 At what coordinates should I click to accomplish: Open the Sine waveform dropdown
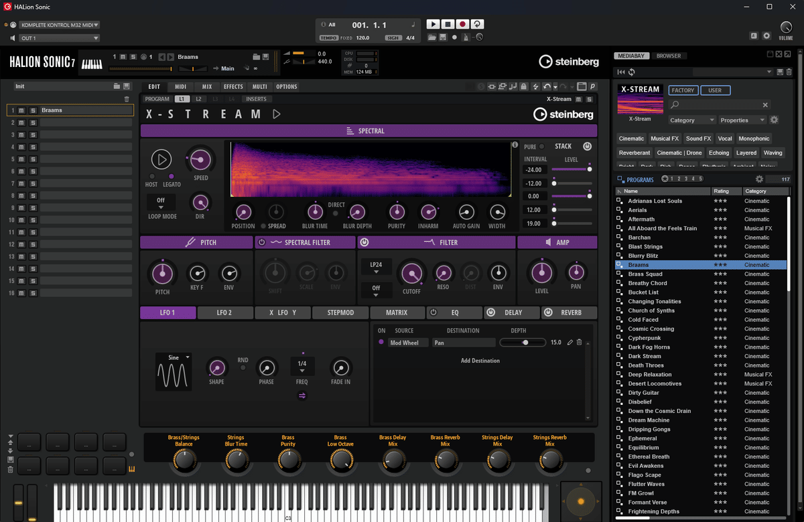(174, 358)
